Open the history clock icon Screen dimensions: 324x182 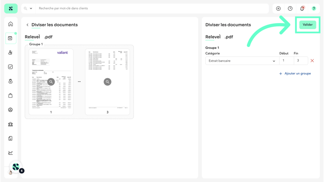[290, 8]
